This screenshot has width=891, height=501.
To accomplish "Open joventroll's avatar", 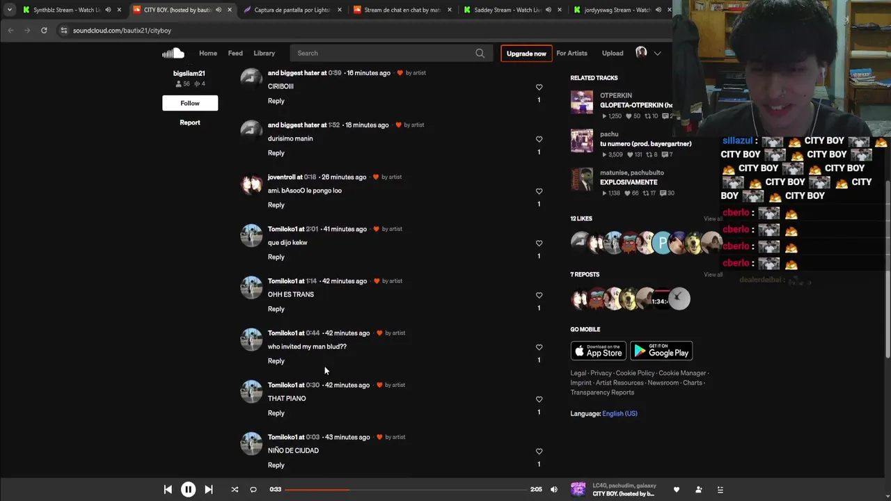I will tap(251, 184).
